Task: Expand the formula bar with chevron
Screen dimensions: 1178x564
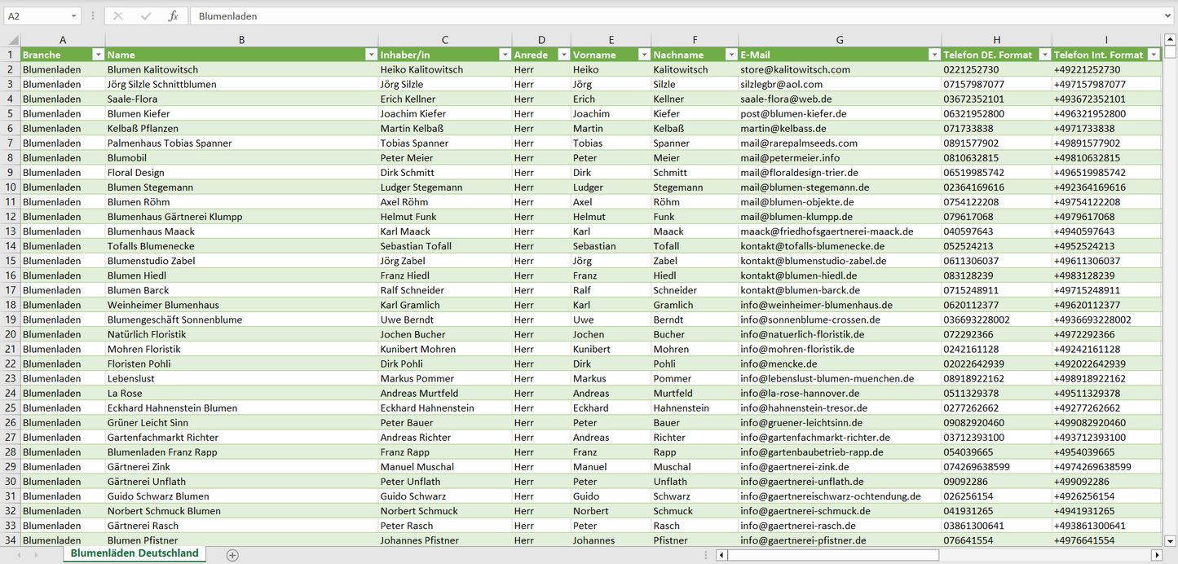Action: 1169,16
